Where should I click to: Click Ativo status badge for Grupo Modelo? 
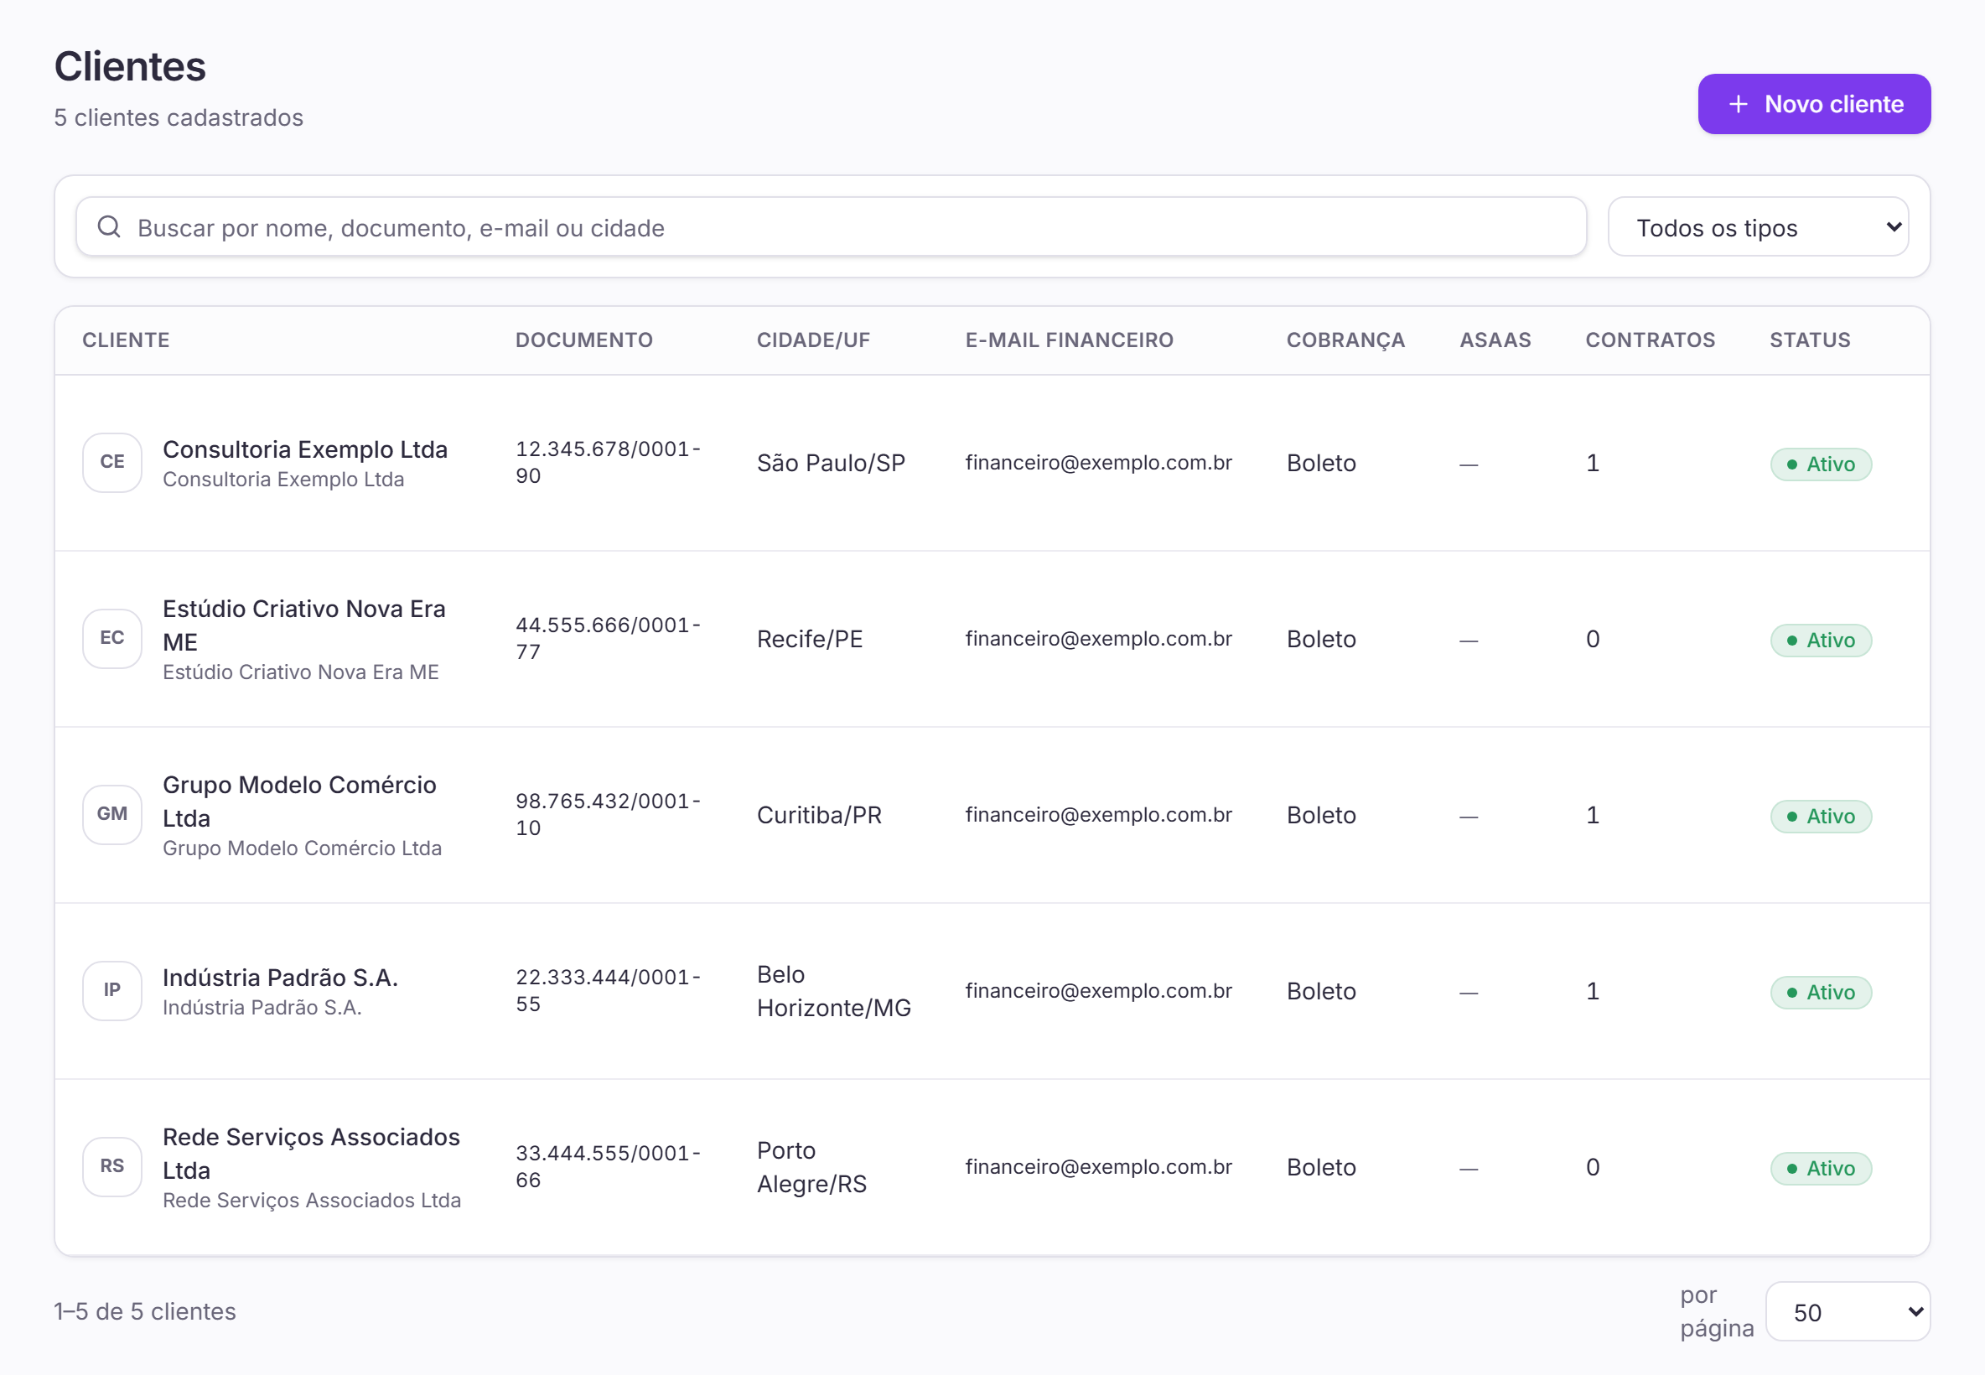1821,816
